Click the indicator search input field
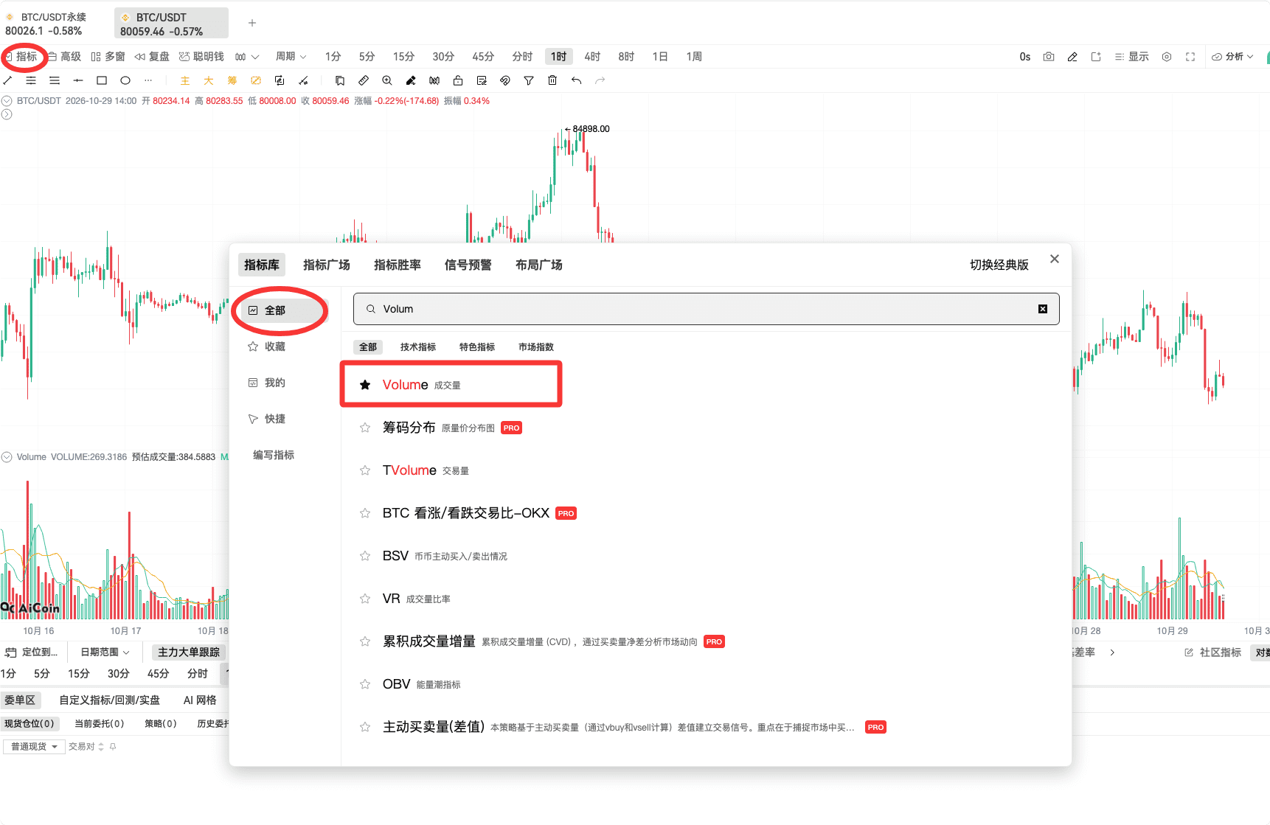Viewport: 1270px width, 825px height. 706,309
